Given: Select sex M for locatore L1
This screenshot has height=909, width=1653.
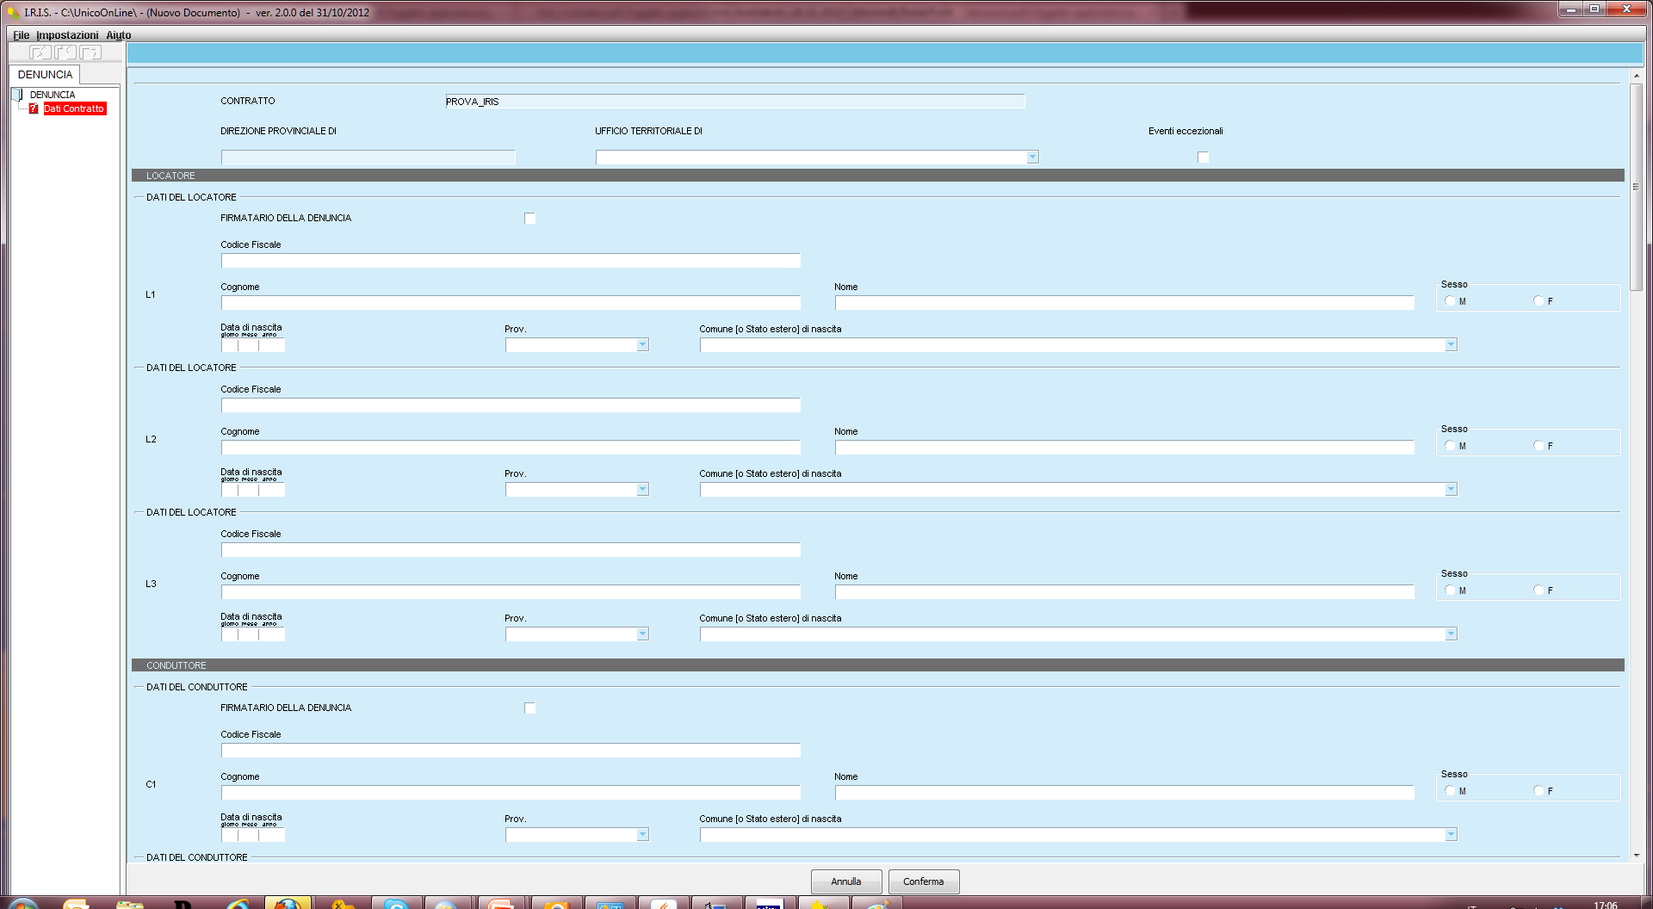Looking at the screenshot, I should click(1451, 301).
